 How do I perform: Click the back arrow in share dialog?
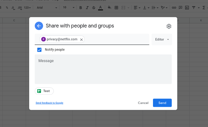(x=39, y=26)
